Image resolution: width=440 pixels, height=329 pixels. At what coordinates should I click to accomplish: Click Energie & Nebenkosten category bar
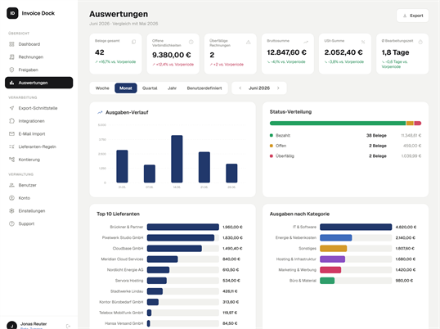point(336,238)
